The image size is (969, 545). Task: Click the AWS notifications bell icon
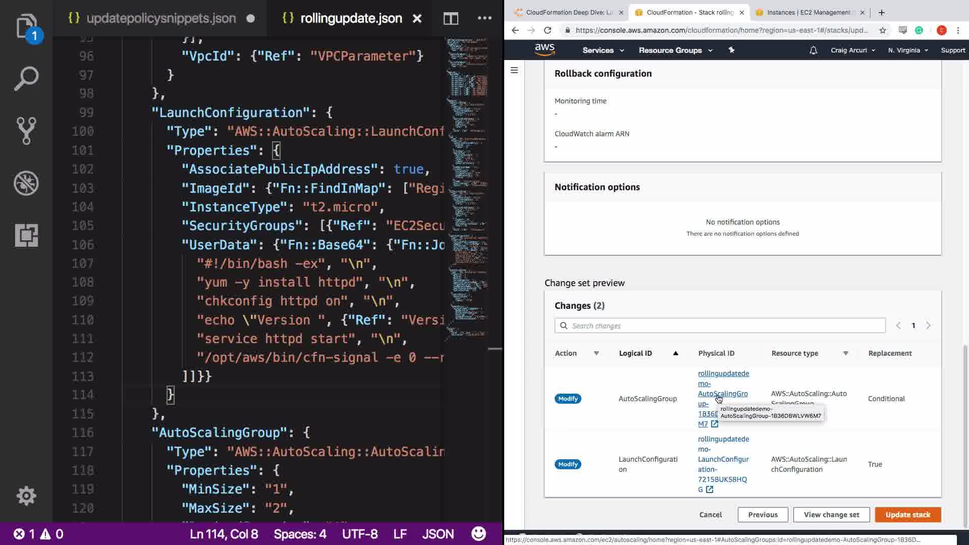[x=813, y=50]
